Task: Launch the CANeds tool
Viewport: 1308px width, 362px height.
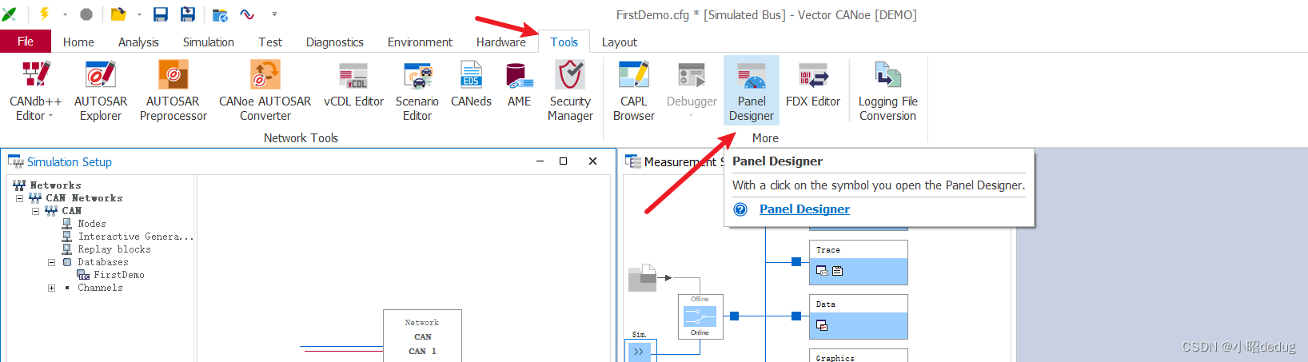Action: [x=471, y=85]
